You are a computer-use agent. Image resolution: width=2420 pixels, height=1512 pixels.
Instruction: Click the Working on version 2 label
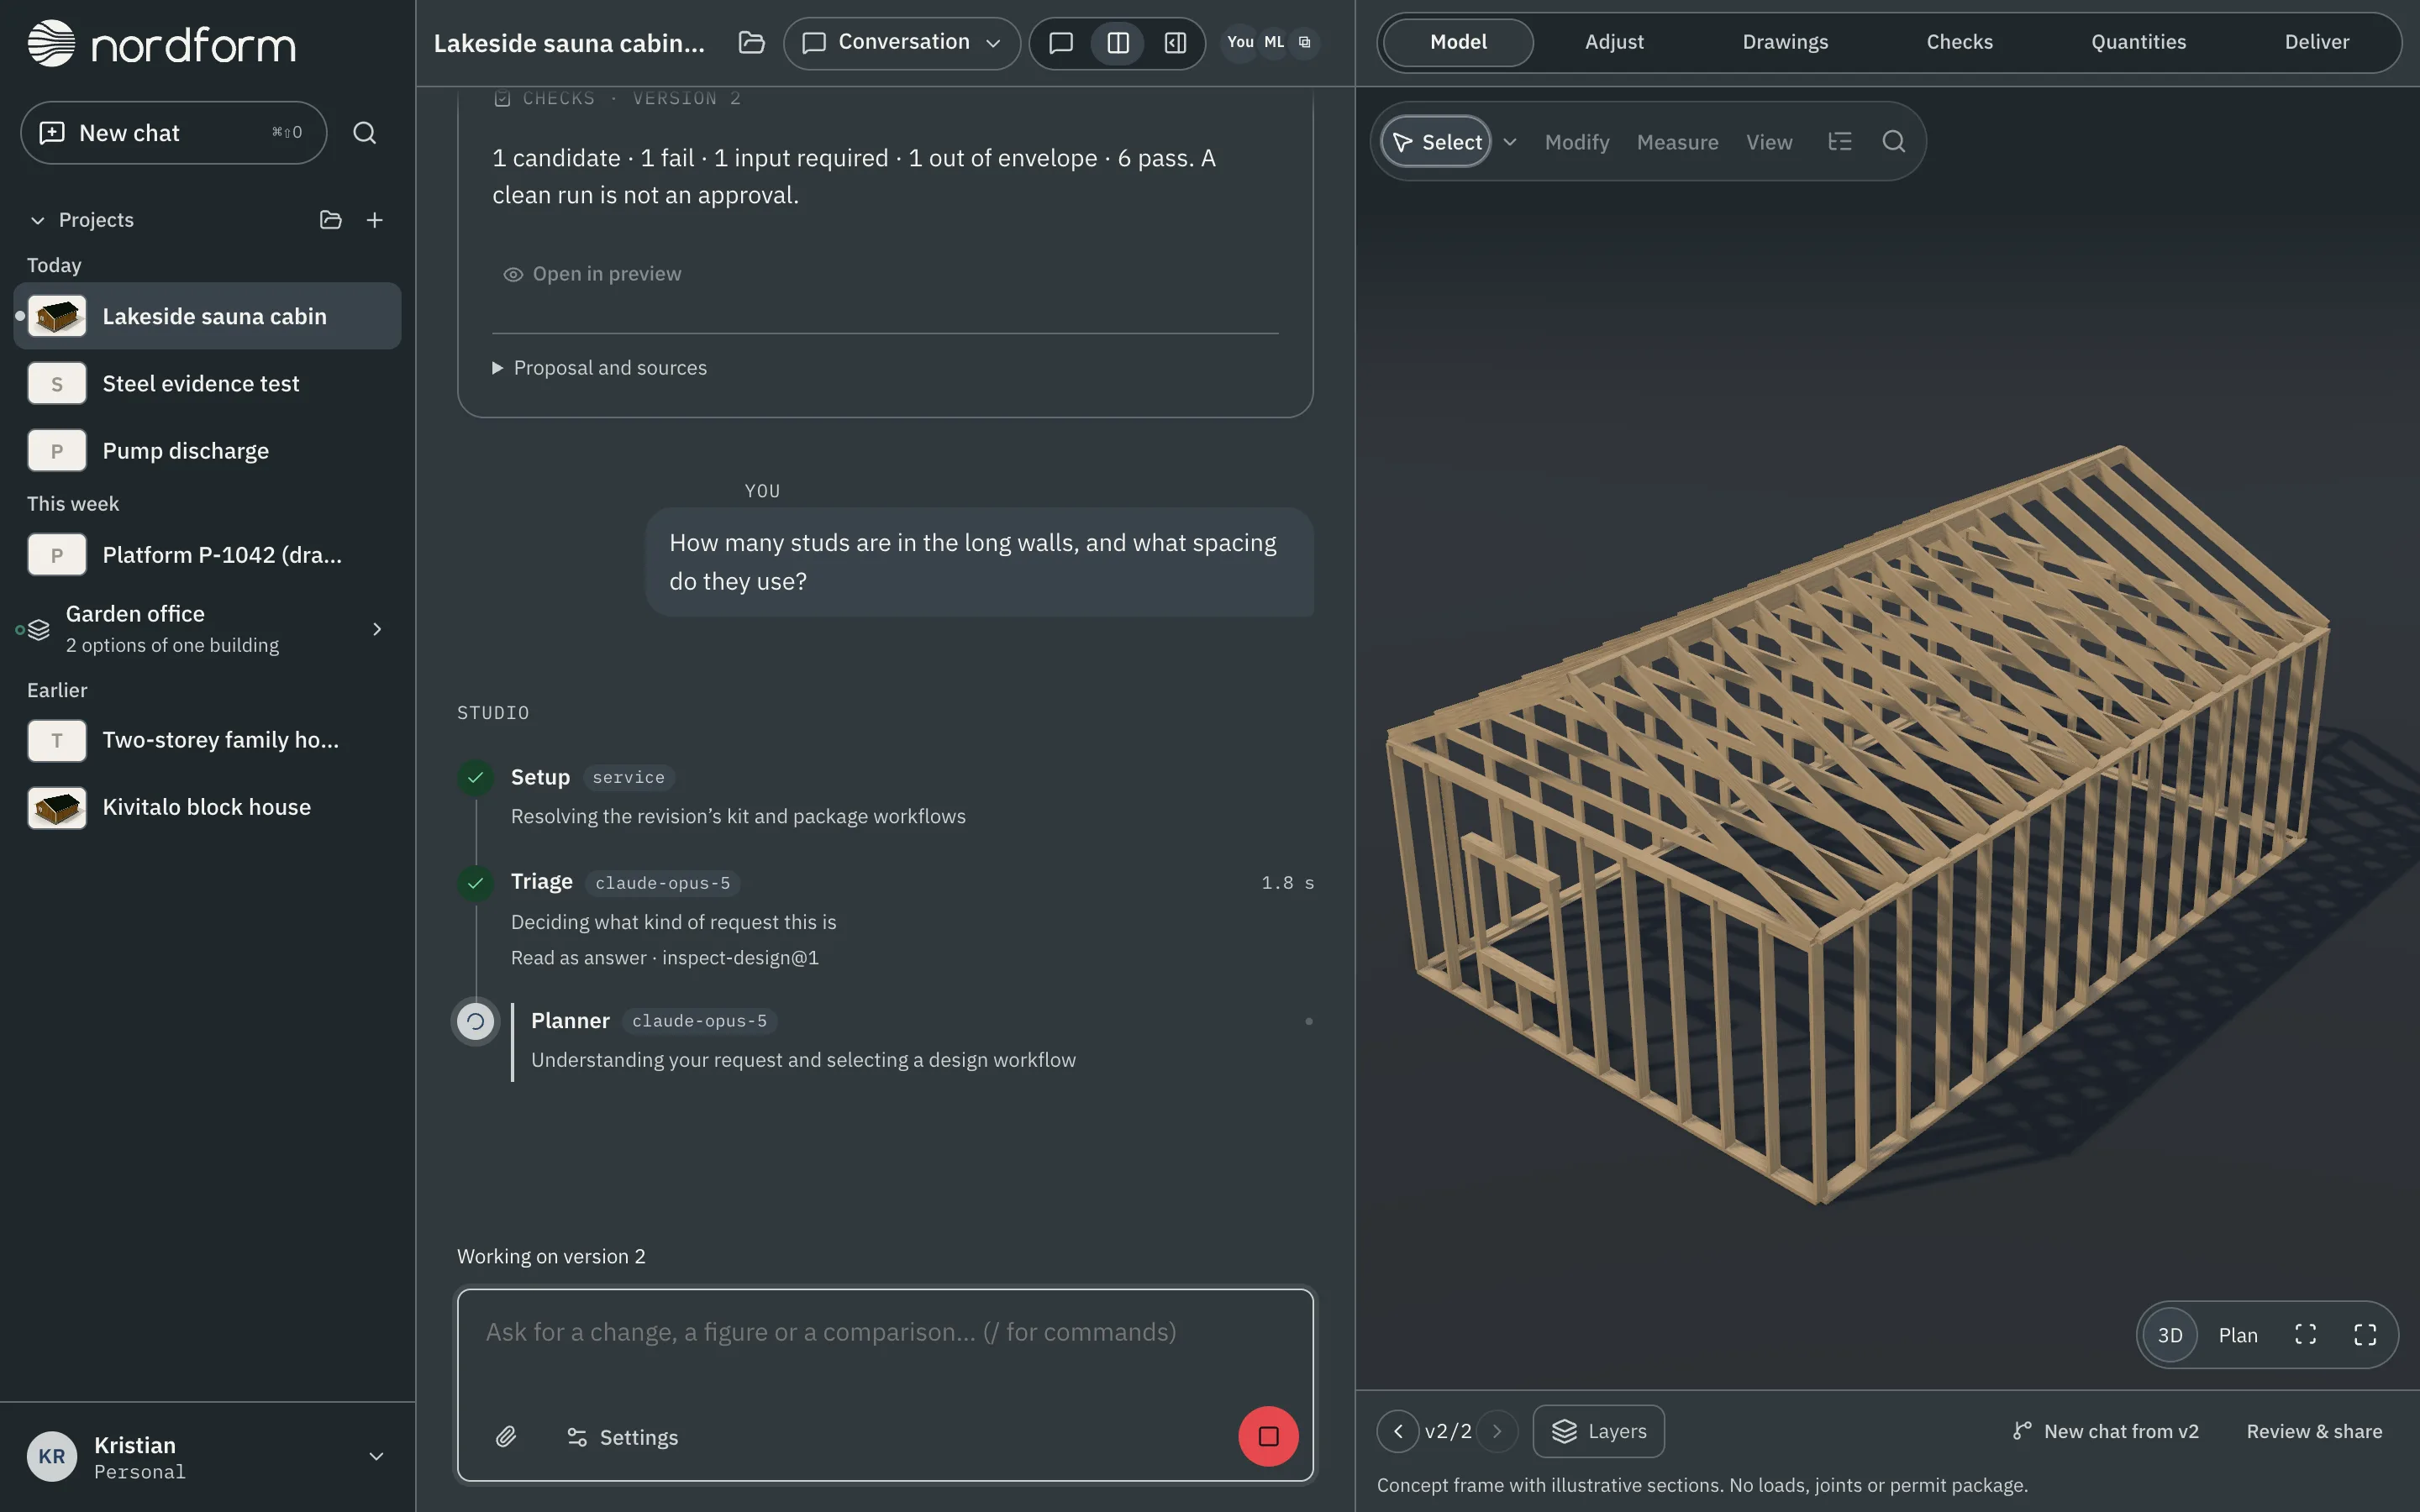coord(551,1257)
